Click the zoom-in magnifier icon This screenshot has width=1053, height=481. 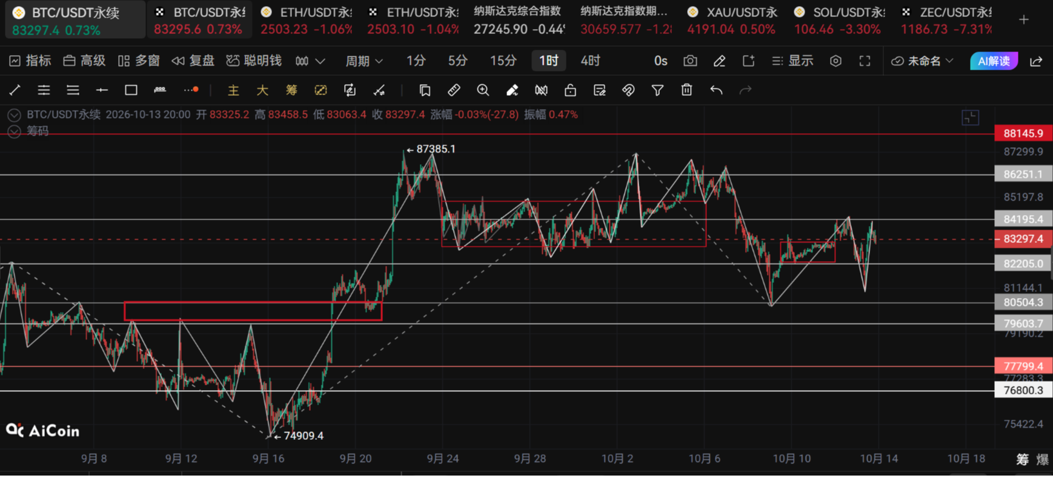(483, 90)
